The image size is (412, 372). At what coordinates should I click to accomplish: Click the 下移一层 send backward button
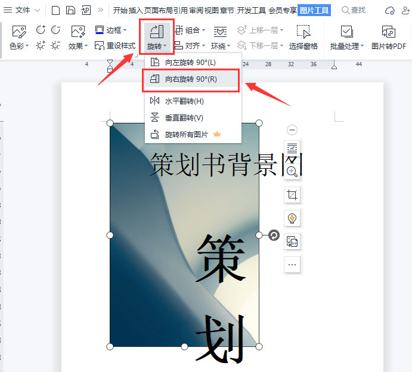(x=260, y=46)
